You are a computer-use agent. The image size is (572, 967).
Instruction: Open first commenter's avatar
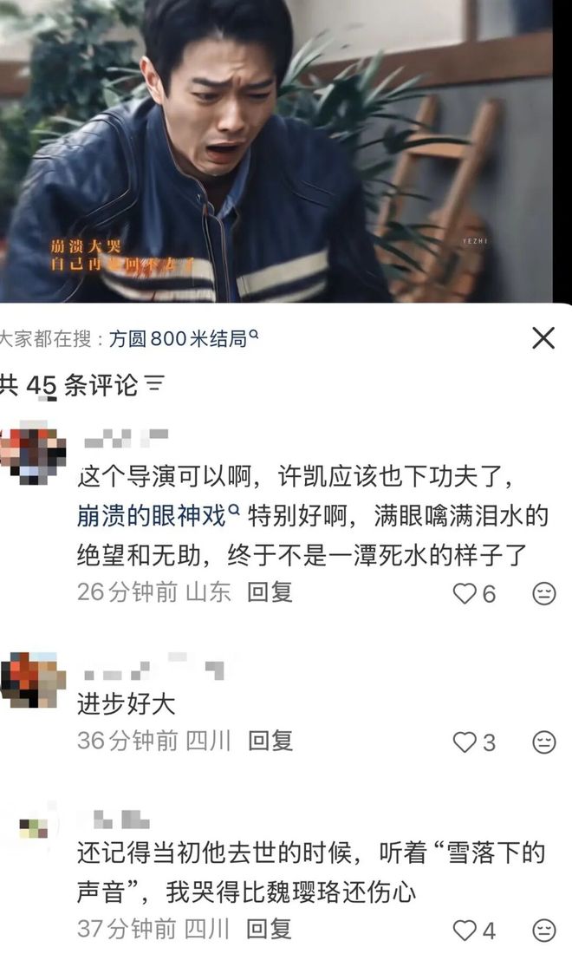[33, 452]
